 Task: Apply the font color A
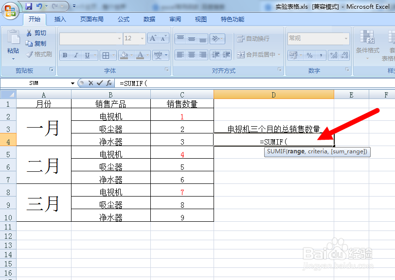pos(140,55)
